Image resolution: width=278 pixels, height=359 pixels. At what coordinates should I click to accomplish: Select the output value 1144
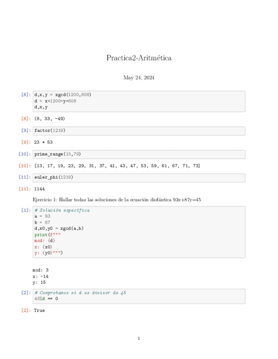tap(39, 189)
